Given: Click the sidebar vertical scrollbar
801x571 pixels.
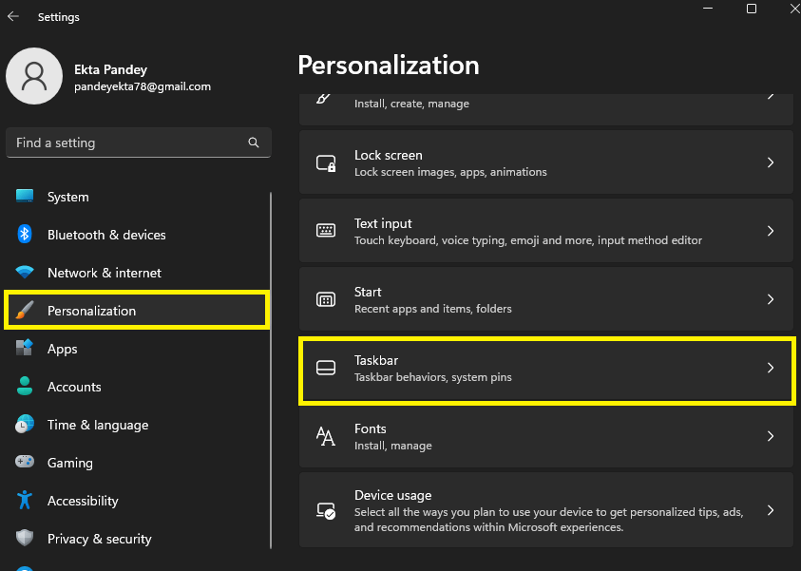Looking at the screenshot, I should 271,371.
